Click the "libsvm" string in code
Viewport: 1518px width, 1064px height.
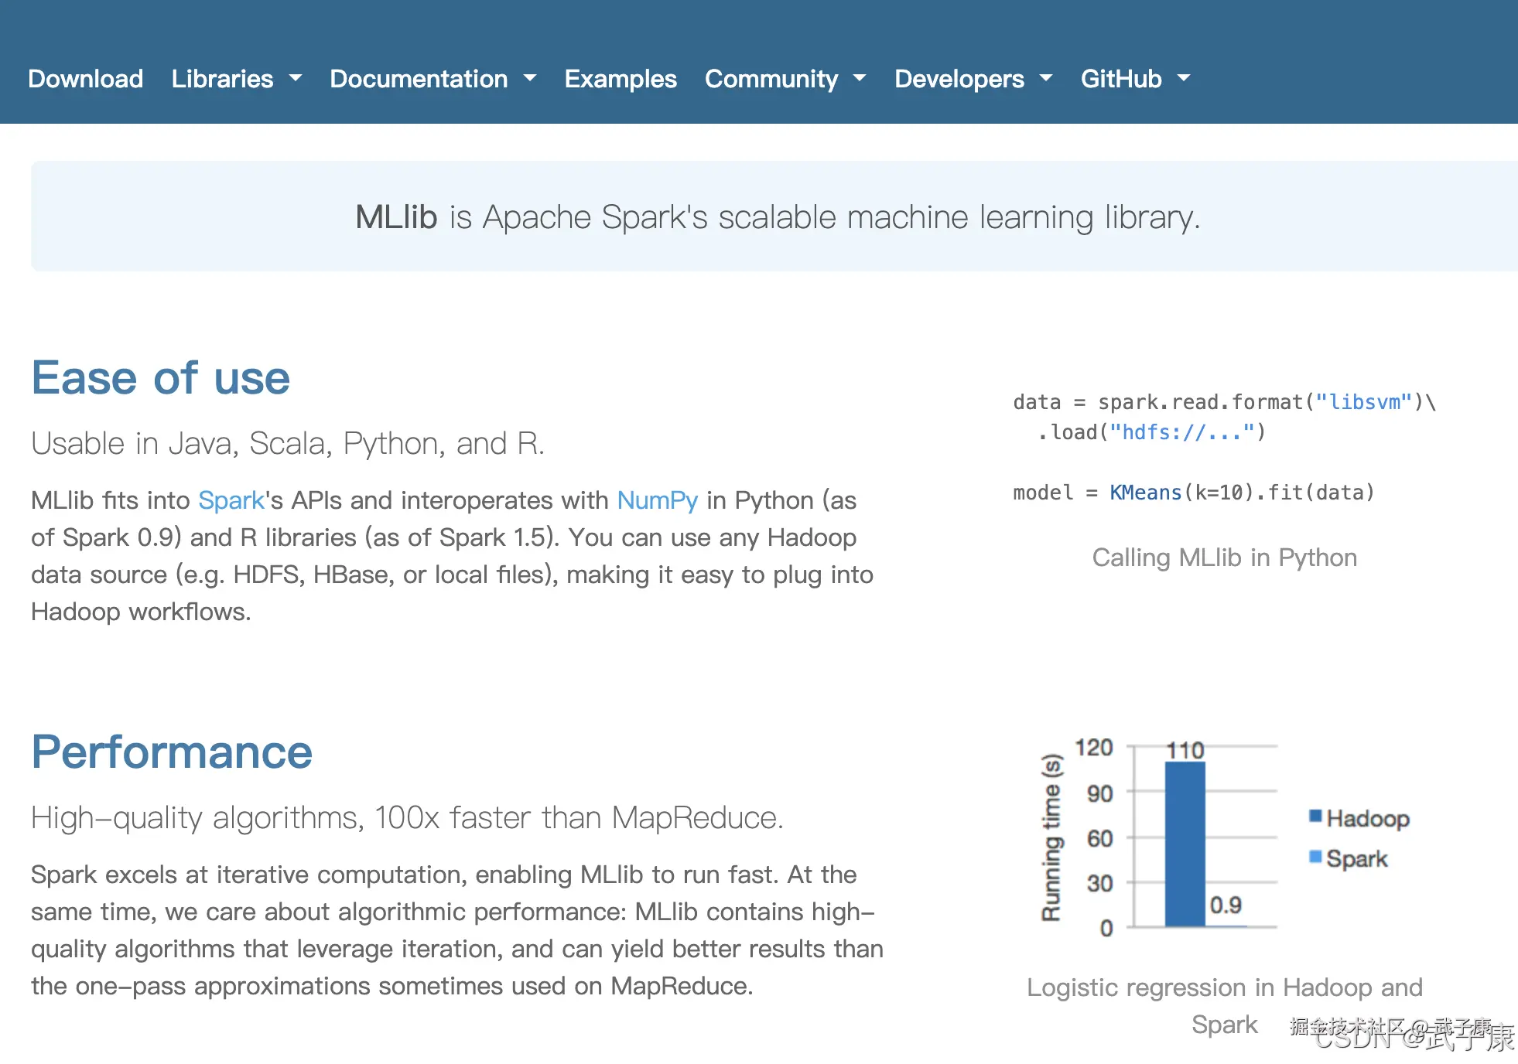[1364, 402]
